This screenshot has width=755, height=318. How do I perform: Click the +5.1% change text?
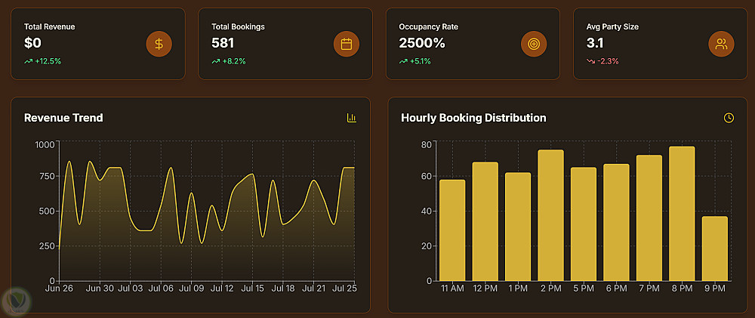coord(420,62)
